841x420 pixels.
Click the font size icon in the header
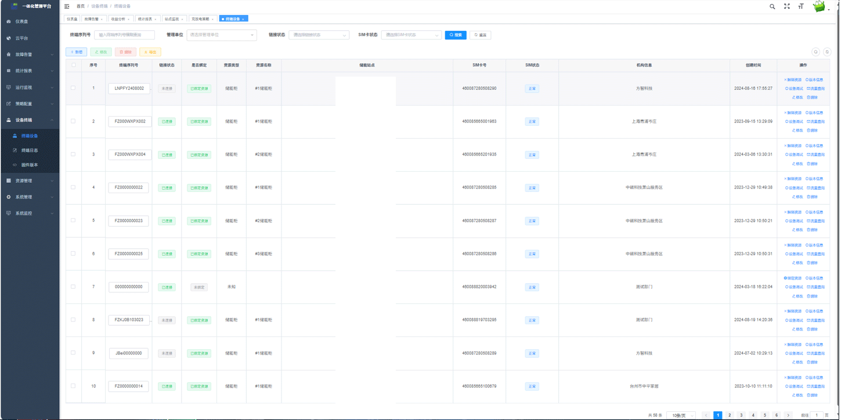[802, 6]
